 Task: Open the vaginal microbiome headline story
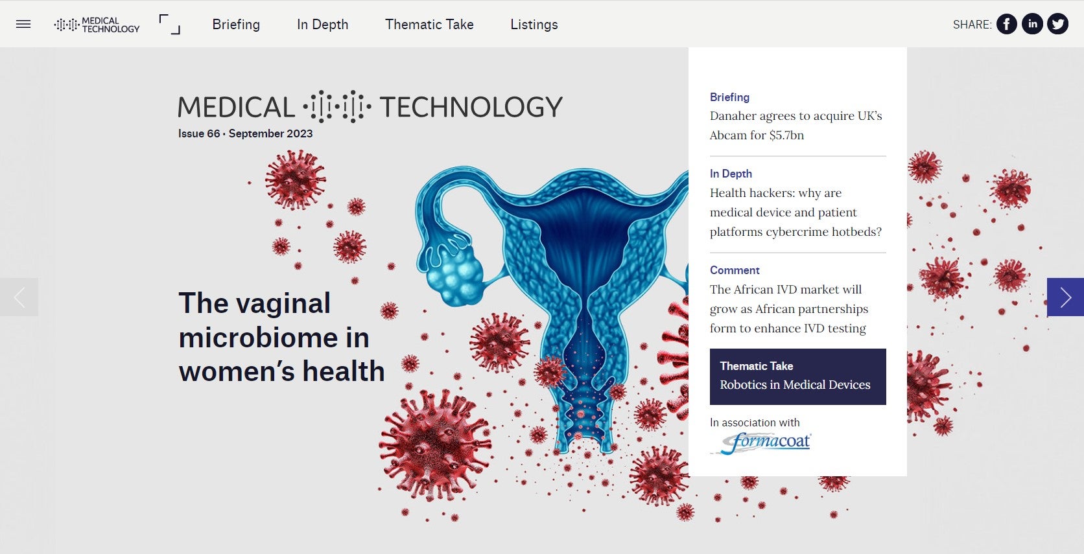click(x=281, y=337)
